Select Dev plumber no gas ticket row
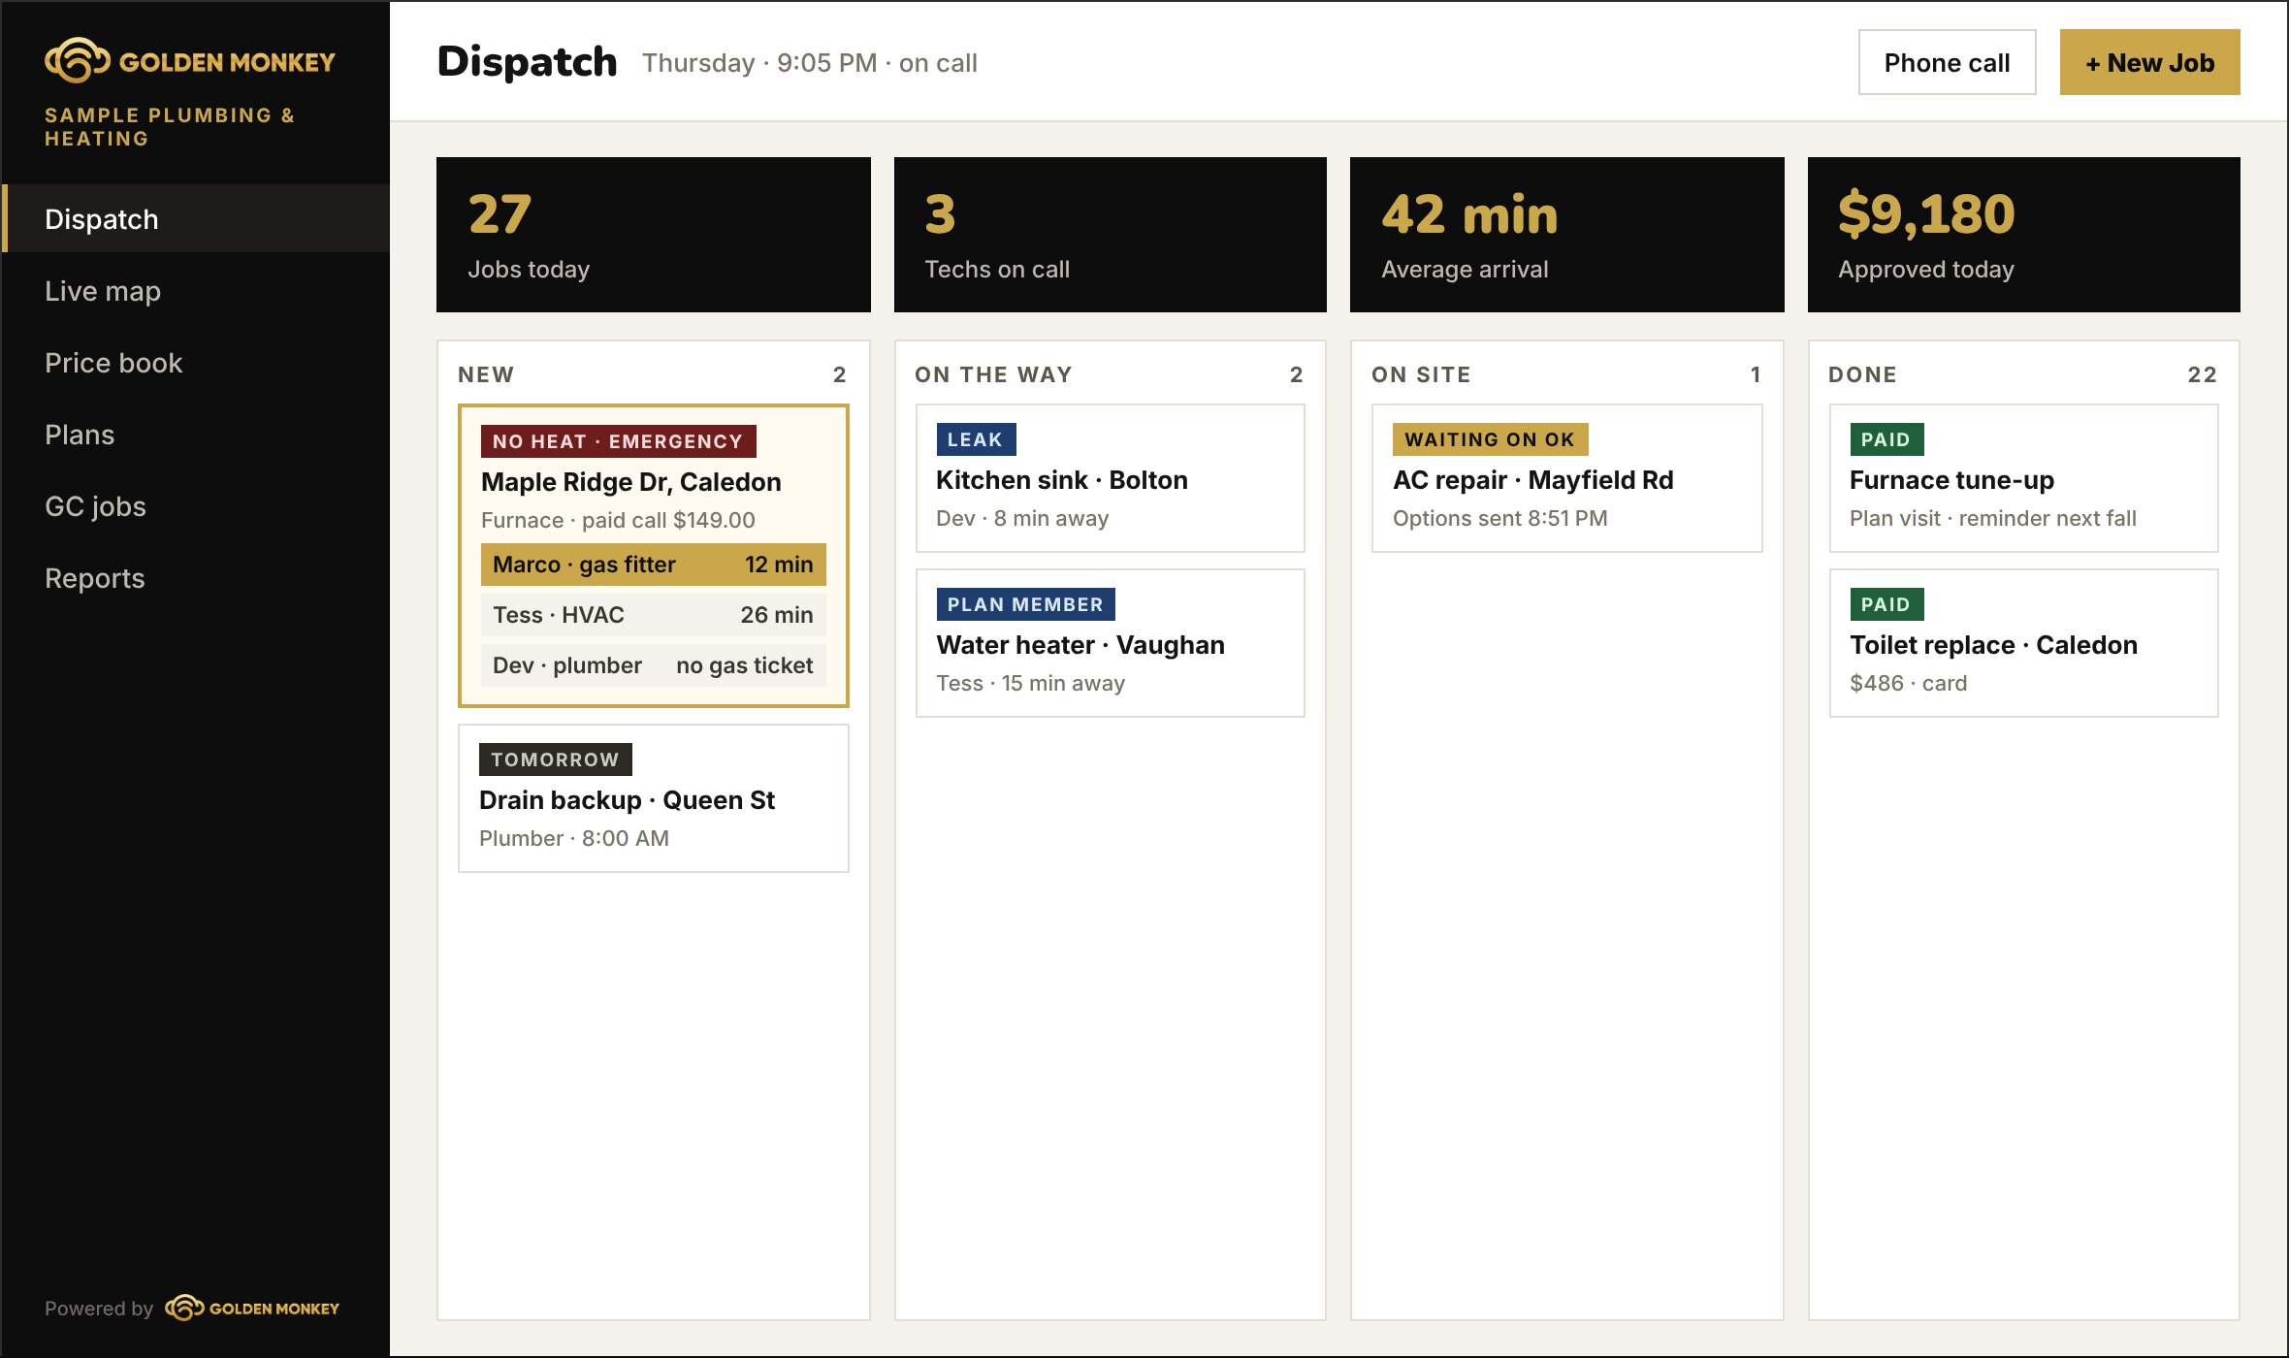The height and width of the screenshot is (1358, 2289). pyautogui.click(x=653, y=665)
